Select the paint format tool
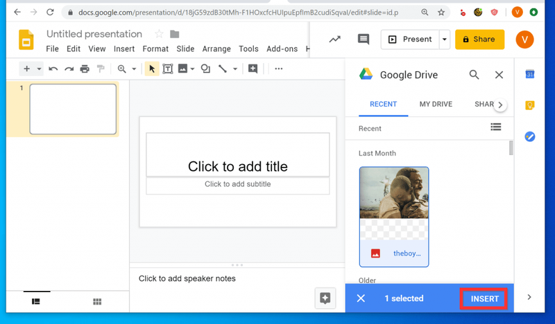 coord(101,69)
